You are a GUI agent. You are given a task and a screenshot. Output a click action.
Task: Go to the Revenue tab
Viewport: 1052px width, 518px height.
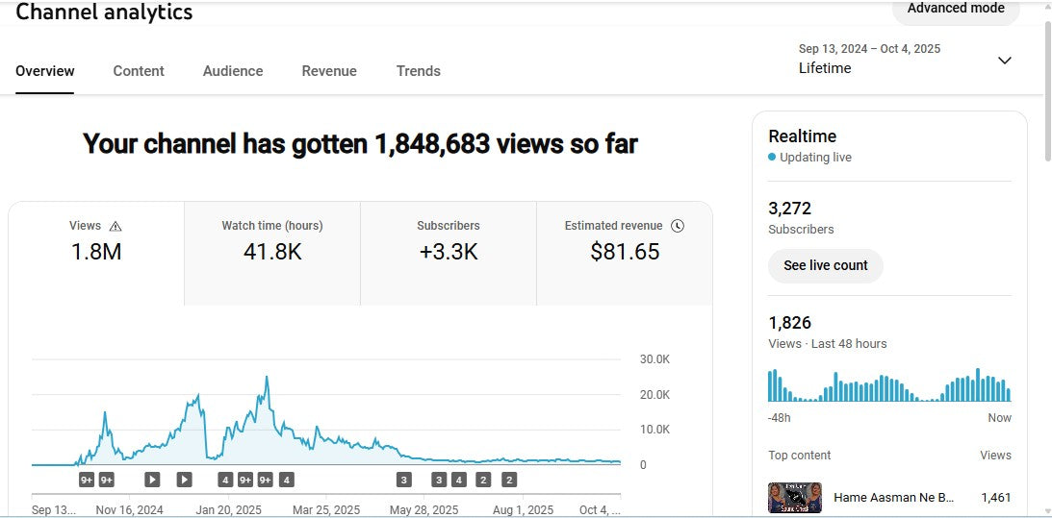pos(329,71)
